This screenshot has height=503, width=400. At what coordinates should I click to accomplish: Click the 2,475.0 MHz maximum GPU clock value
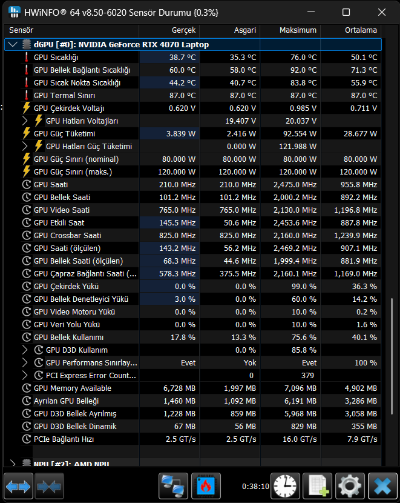[295, 184]
